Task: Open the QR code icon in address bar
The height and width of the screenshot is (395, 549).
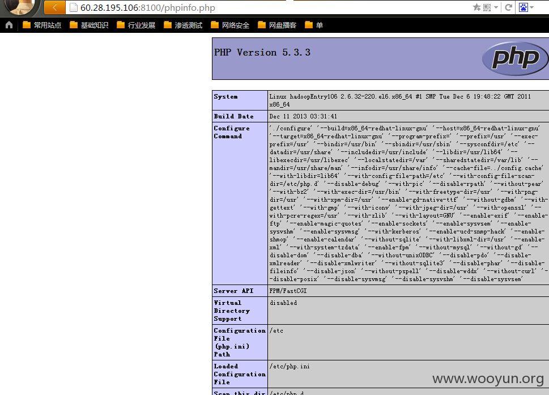Action: [487, 7]
